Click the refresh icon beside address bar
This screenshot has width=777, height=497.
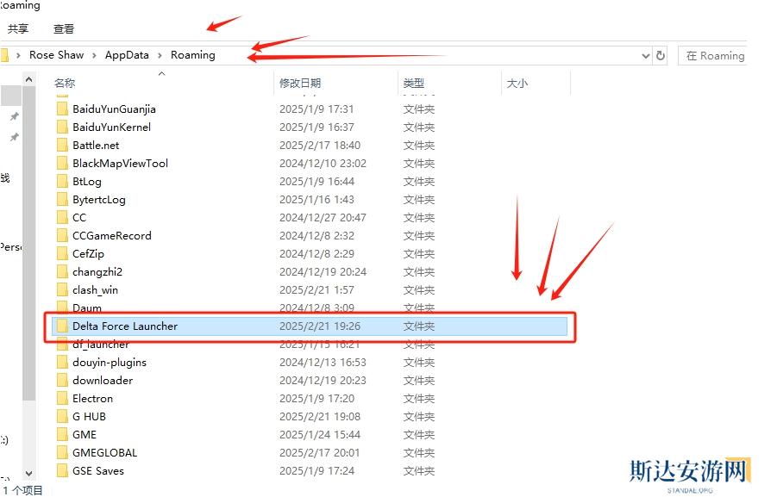[x=661, y=55]
